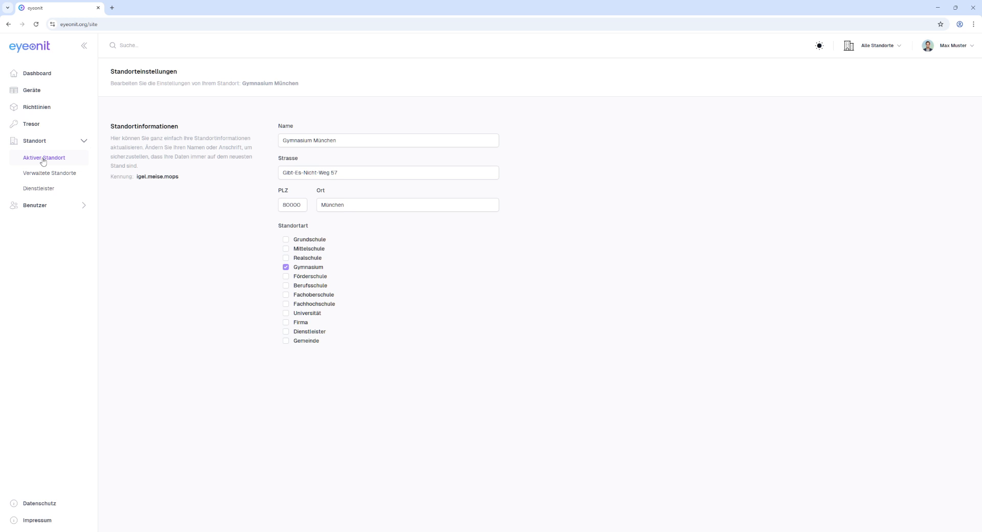The height and width of the screenshot is (532, 982).
Task: Open the Impressum link
Action: 37,521
